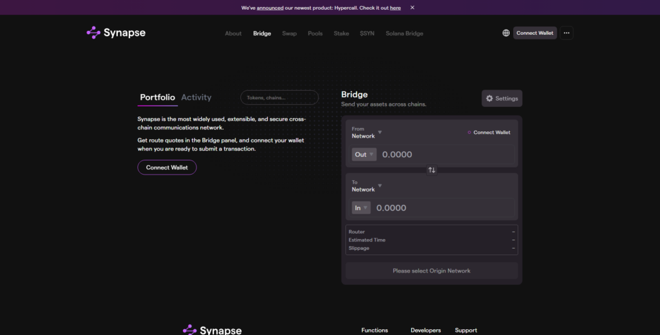Click the In amount field
Screen dimensions: 660x335
point(443,208)
